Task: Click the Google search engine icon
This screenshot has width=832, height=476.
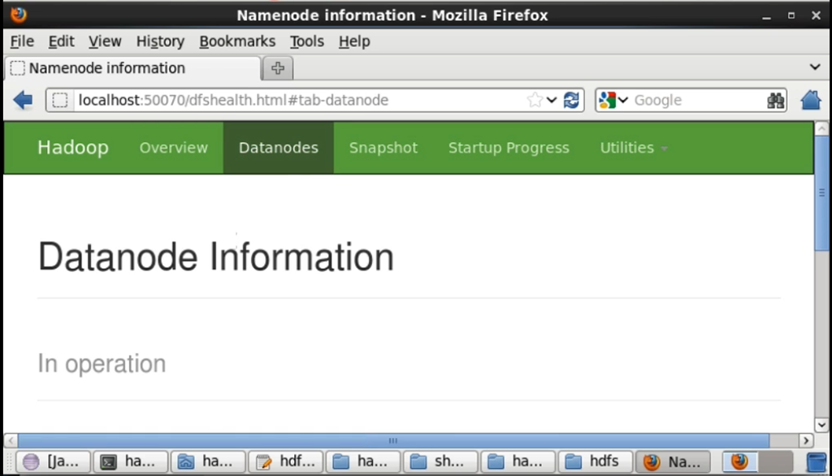Action: [607, 100]
